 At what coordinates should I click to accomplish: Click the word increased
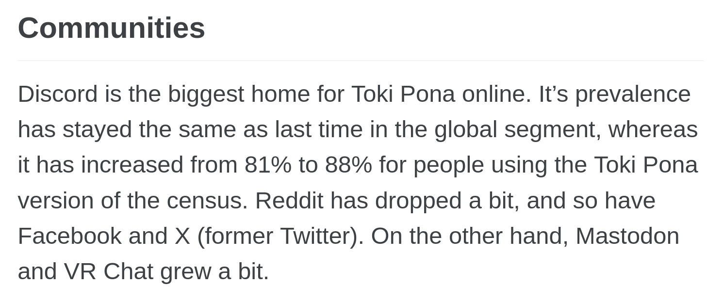[132, 165]
